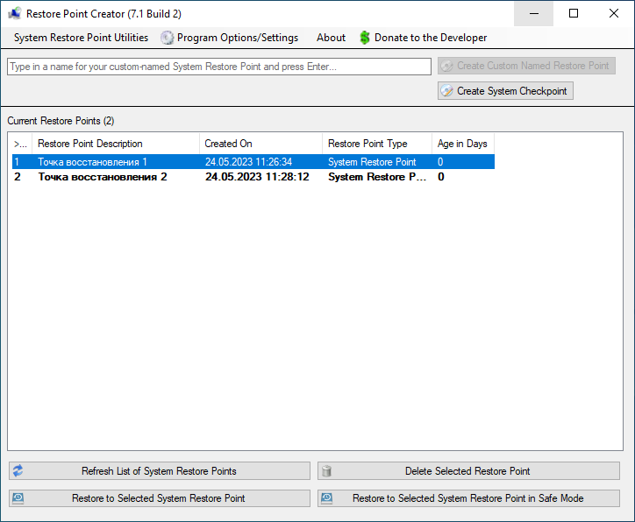
Task: Maximize the Restore Point Creator window
Action: 574,13
